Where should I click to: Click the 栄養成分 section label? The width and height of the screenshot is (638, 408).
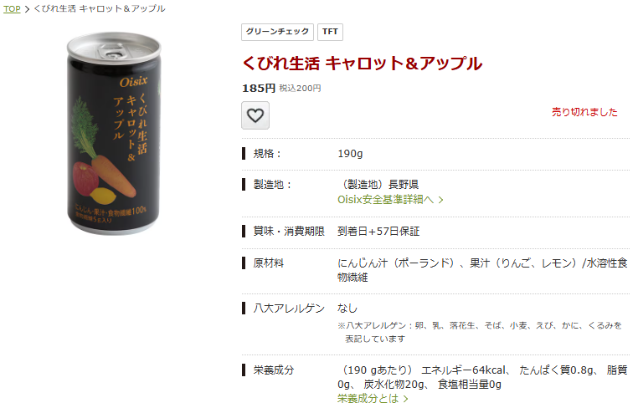[274, 370]
